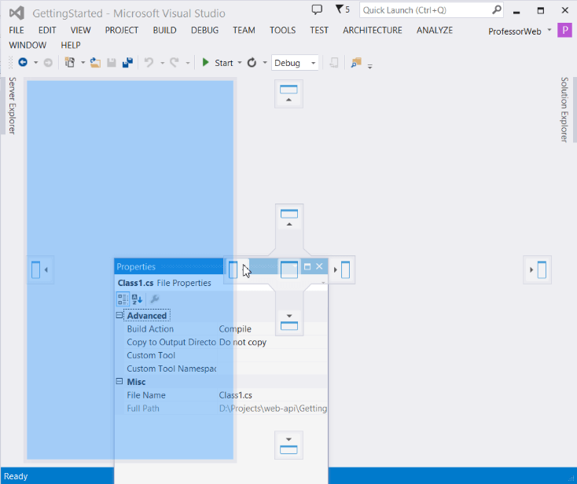This screenshot has height=484, width=577.
Task: Open the ARCHITECTURE menu
Action: pos(373,30)
